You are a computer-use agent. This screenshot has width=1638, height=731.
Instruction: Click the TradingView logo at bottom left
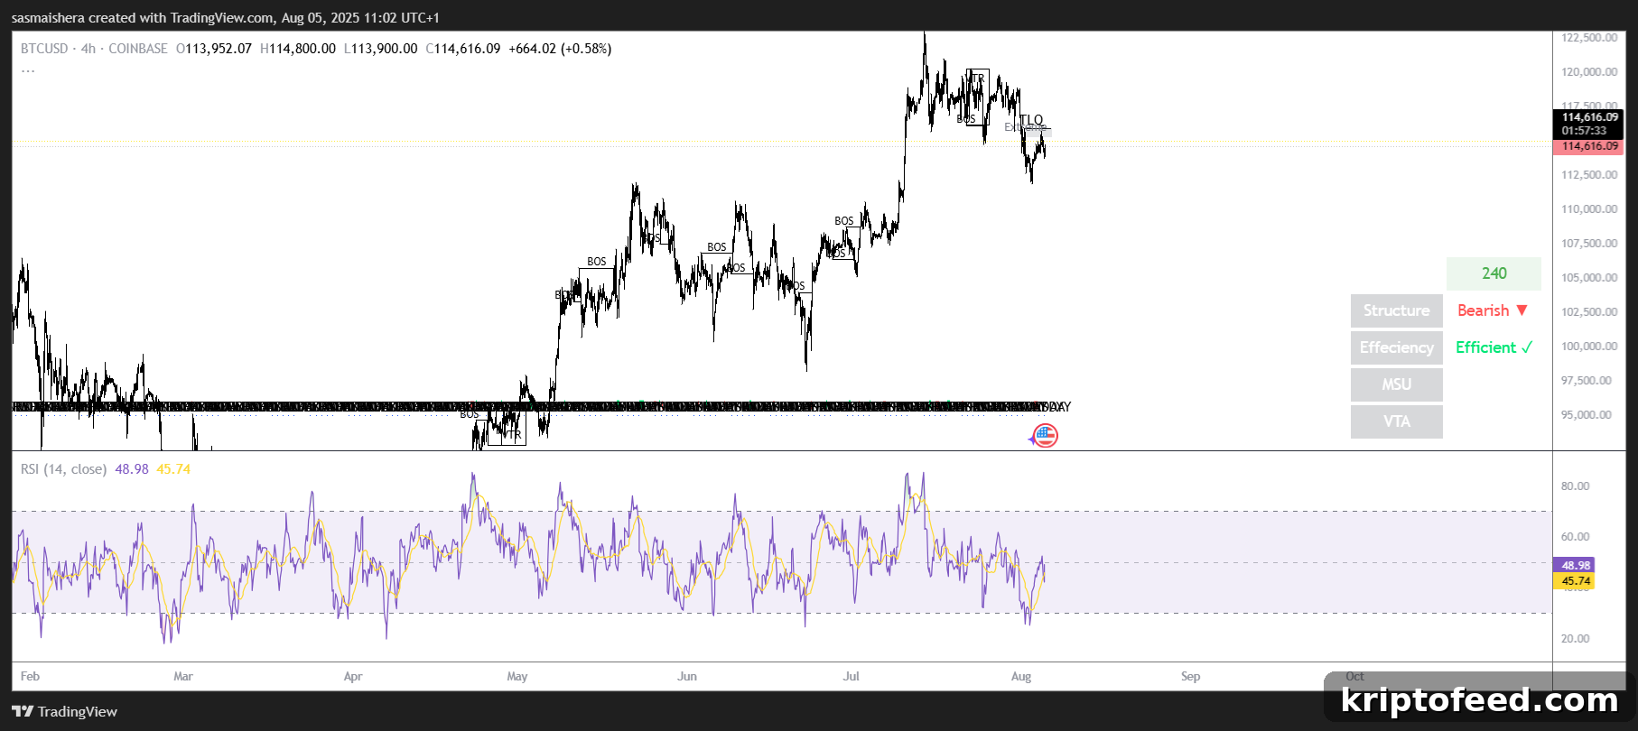[x=64, y=711]
